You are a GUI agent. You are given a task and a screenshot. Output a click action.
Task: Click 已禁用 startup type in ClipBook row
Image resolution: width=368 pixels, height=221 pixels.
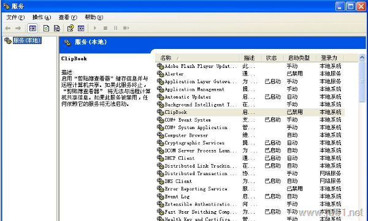pos(295,112)
